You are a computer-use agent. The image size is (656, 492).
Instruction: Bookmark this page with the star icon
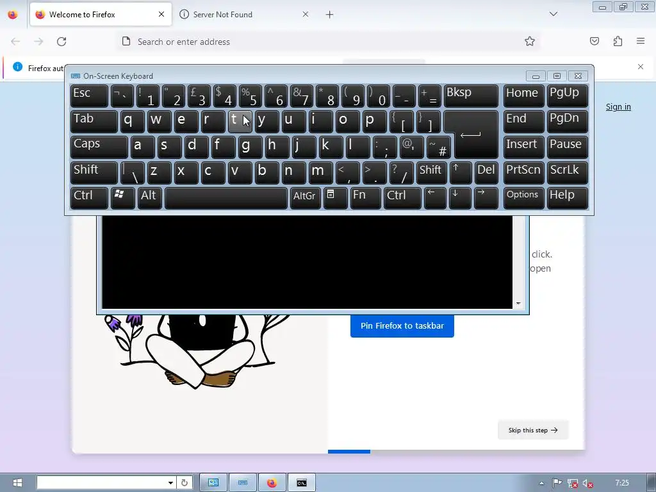(x=530, y=42)
